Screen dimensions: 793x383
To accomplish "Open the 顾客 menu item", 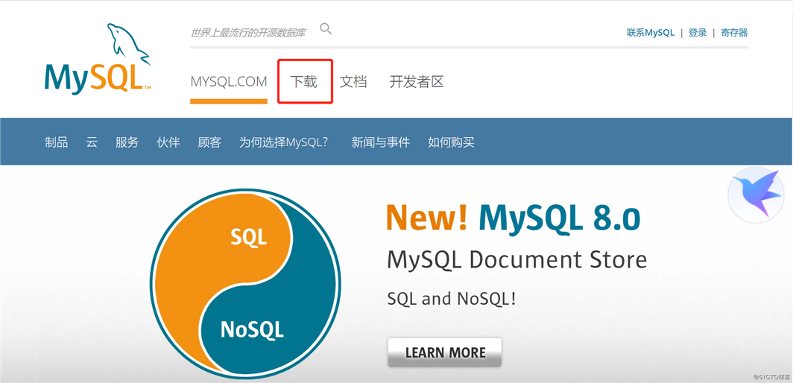I will click(x=209, y=142).
